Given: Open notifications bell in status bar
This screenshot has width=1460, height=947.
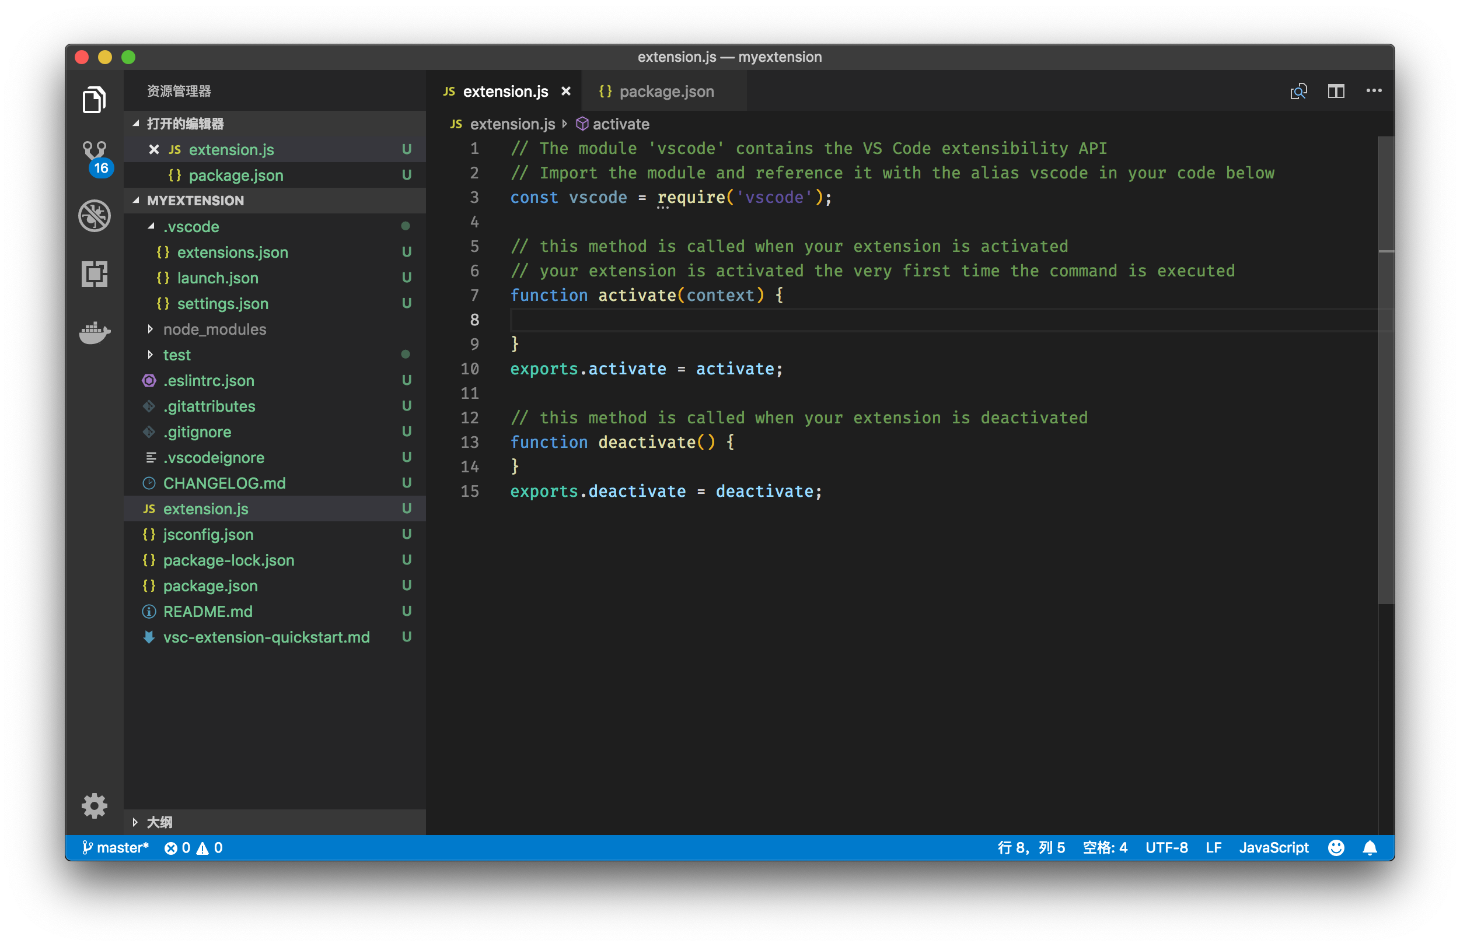Looking at the screenshot, I should click(x=1370, y=848).
